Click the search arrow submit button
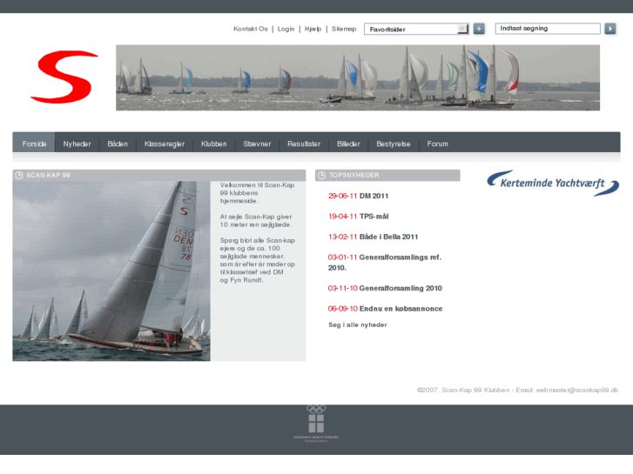Image resolution: width=633 pixels, height=474 pixels. coord(610,29)
